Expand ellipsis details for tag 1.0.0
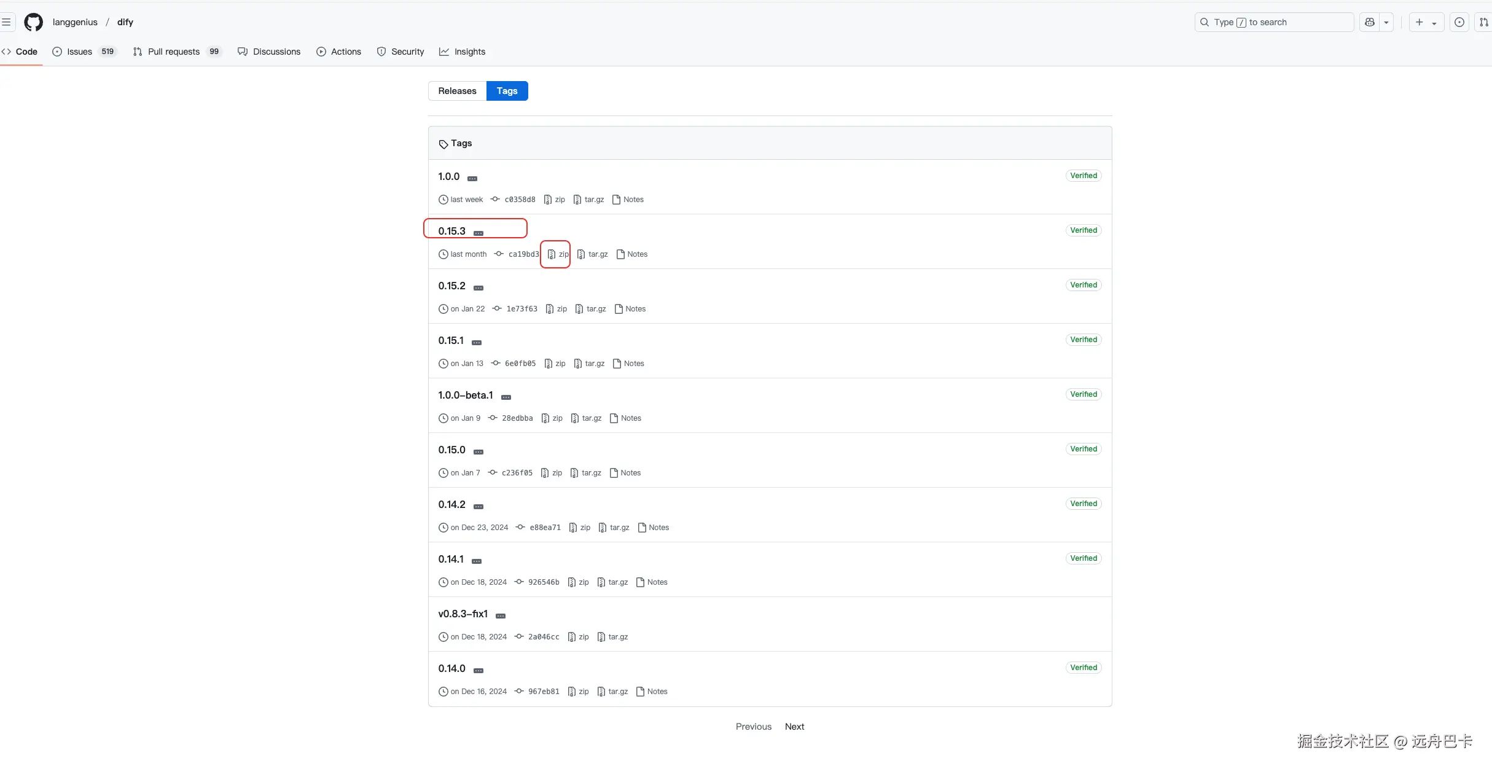 pyautogui.click(x=472, y=178)
